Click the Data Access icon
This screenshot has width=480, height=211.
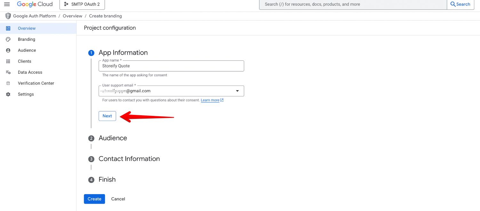coord(8,72)
